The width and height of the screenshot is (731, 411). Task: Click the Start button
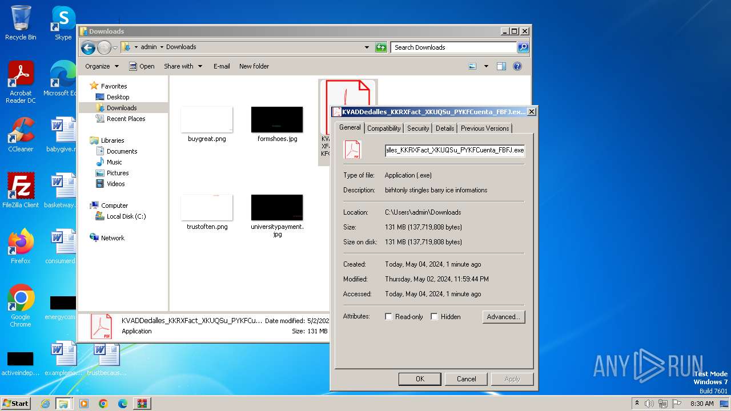15,404
